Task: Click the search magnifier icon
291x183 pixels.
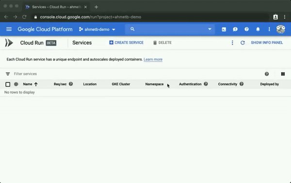Action: (132, 29)
